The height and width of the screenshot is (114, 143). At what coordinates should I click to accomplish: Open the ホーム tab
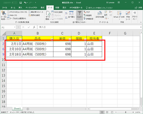13,8
